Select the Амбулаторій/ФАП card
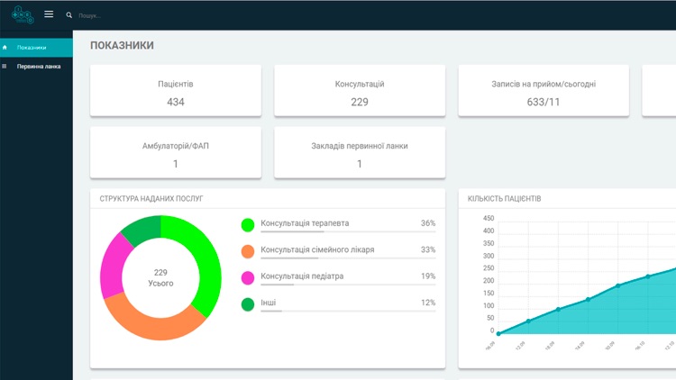The height and width of the screenshot is (380, 676). [x=176, y=152]
